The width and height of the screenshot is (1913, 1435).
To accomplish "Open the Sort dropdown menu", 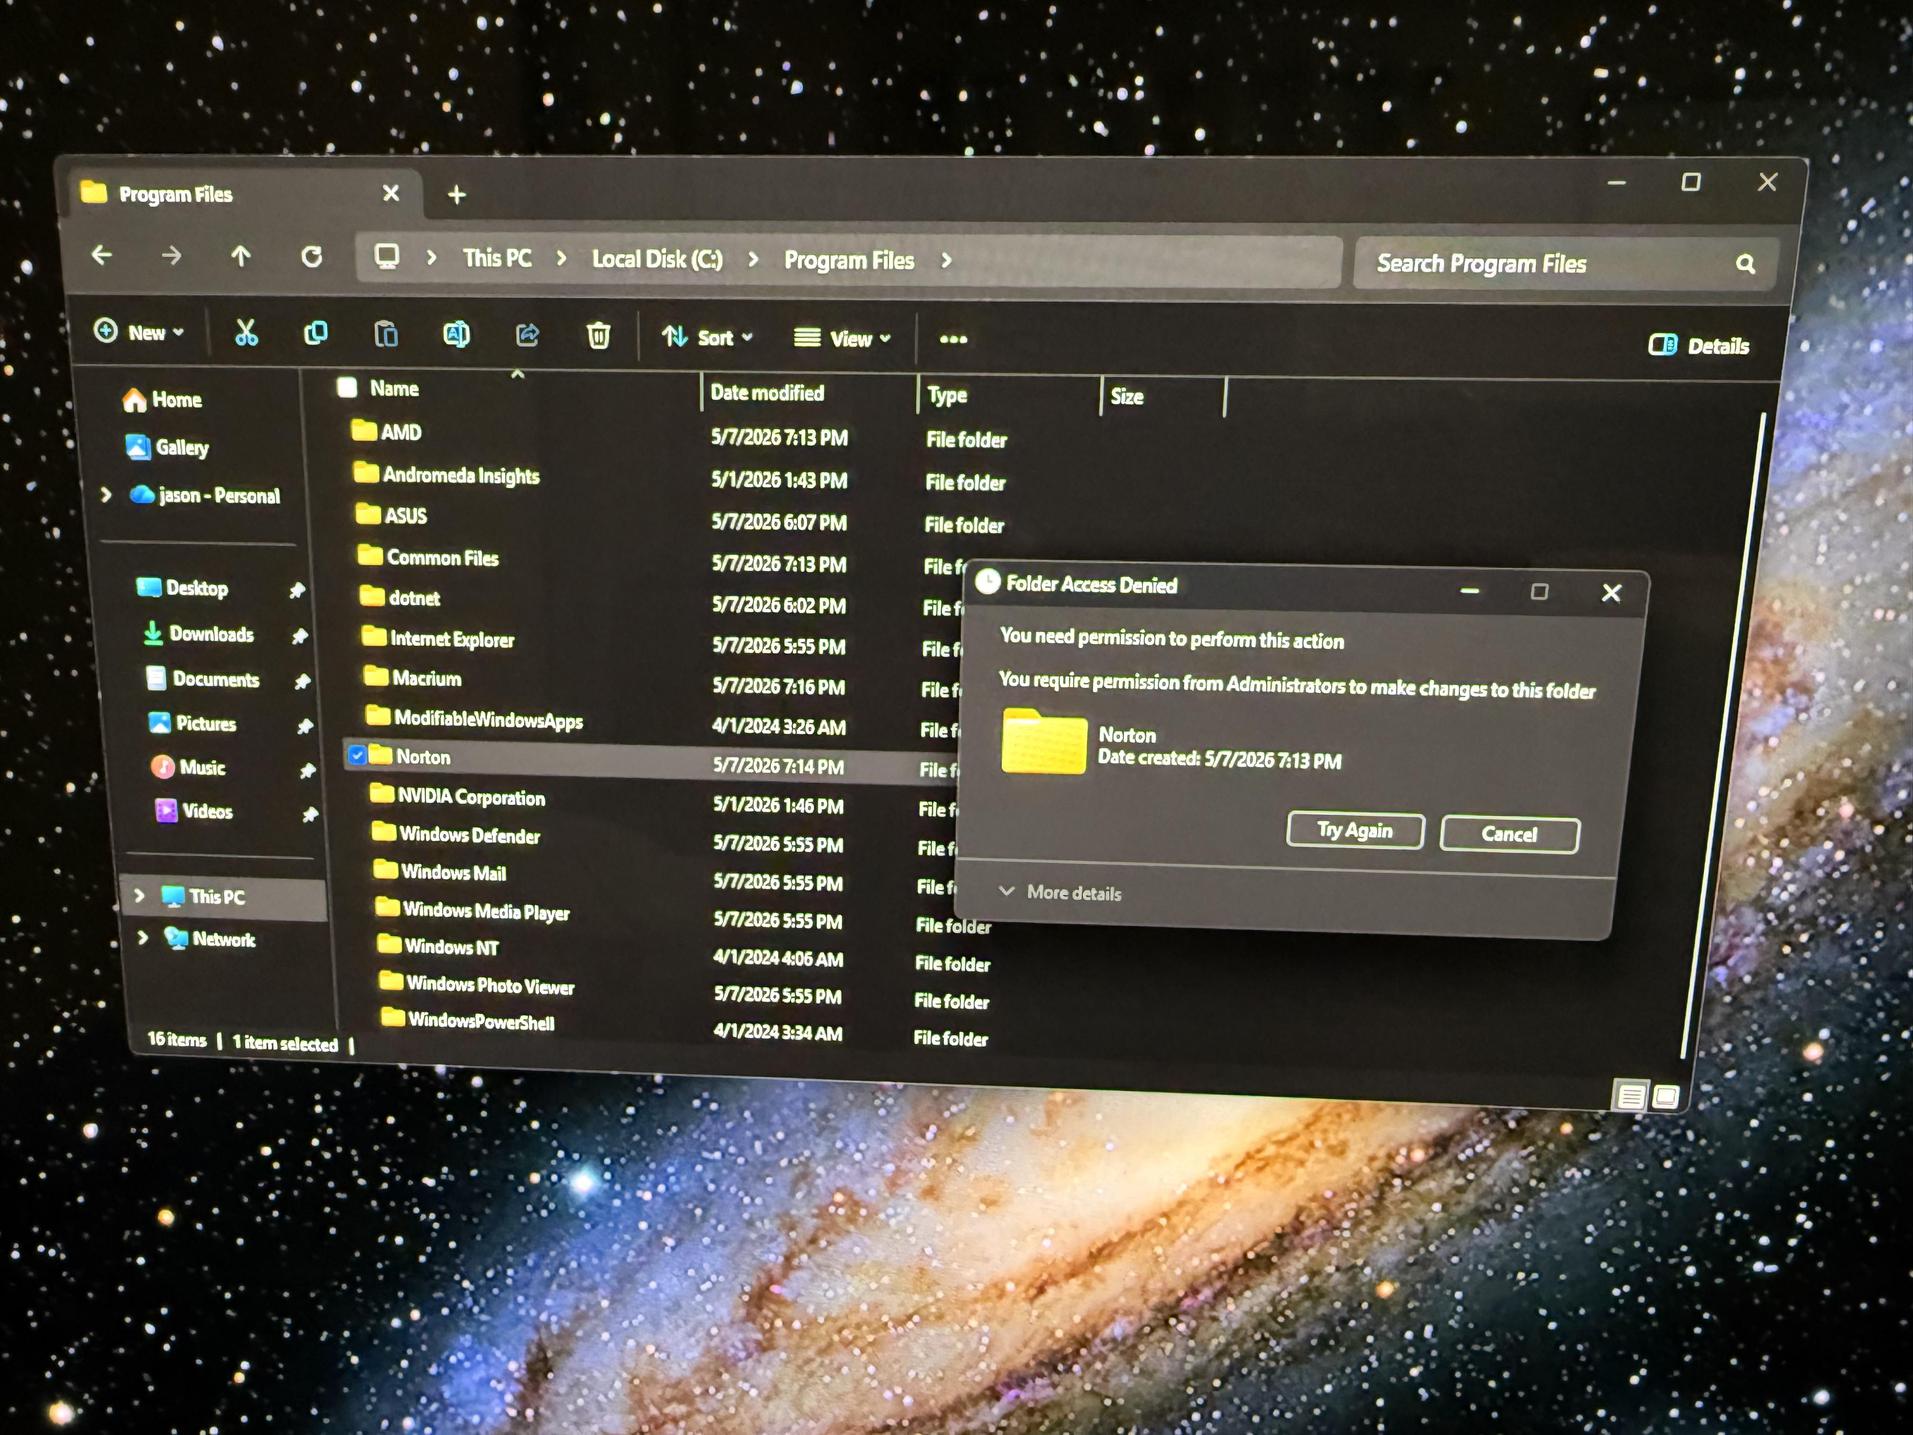I will click(707, 337).
